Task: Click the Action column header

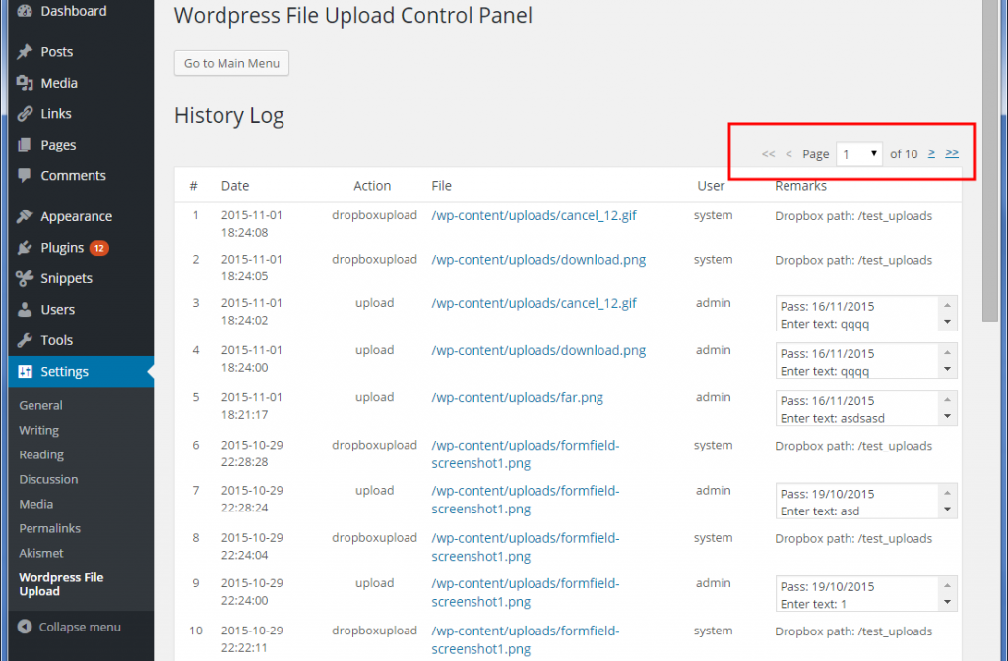Action: pos(372,186)
